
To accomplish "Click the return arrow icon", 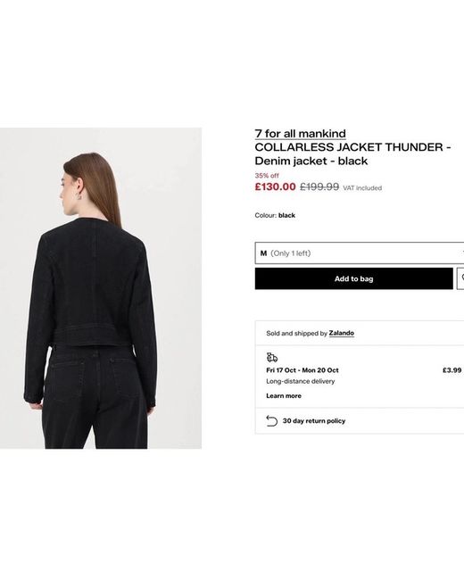I will pos(271,421).
